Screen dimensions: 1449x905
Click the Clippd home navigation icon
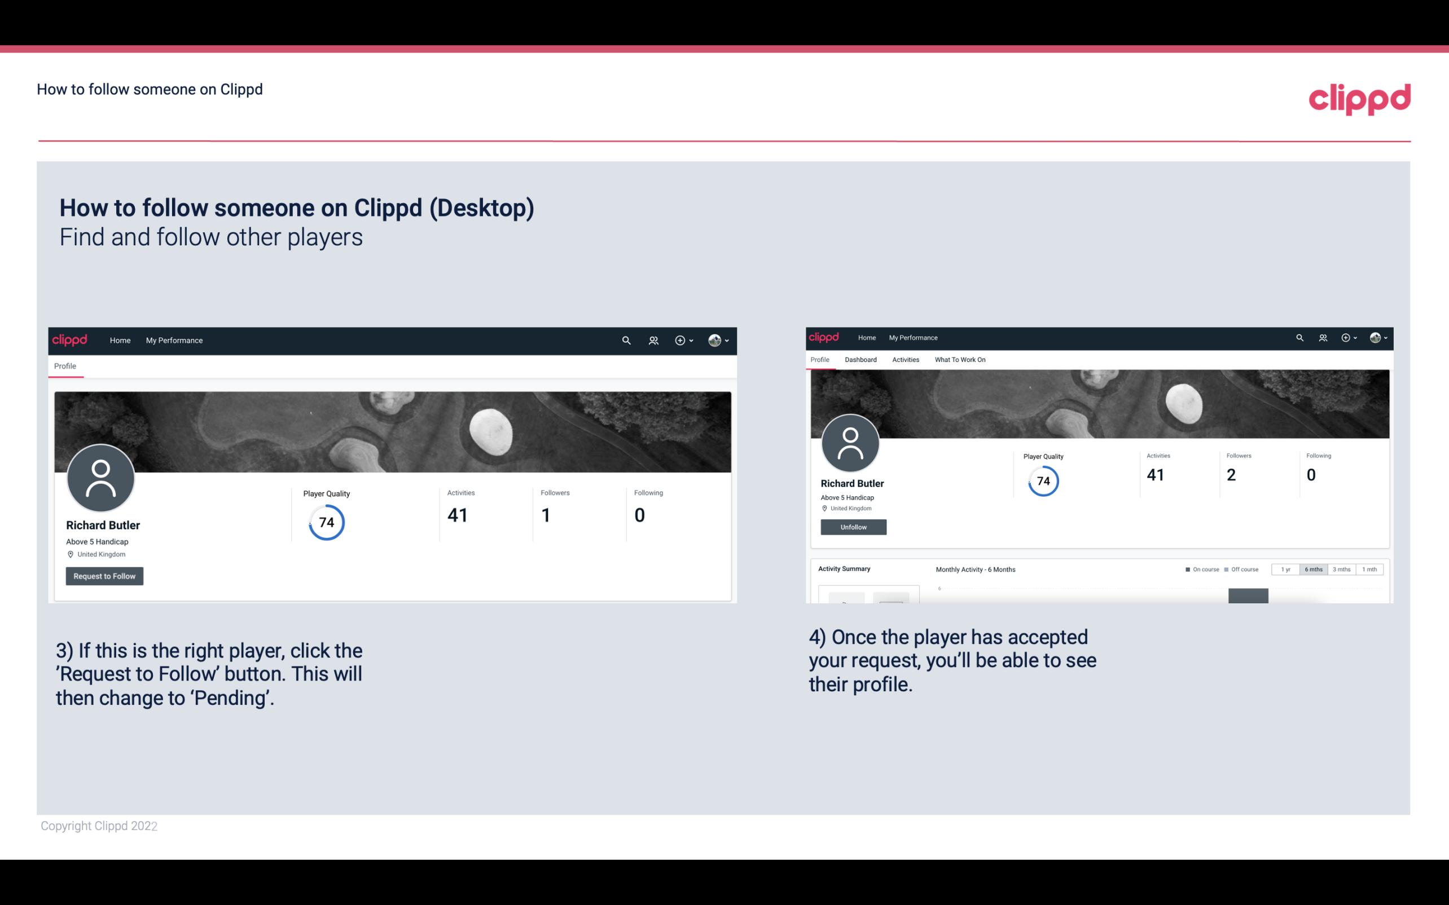69,341
